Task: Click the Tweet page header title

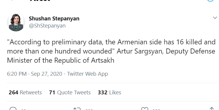Action: [40, 0]
